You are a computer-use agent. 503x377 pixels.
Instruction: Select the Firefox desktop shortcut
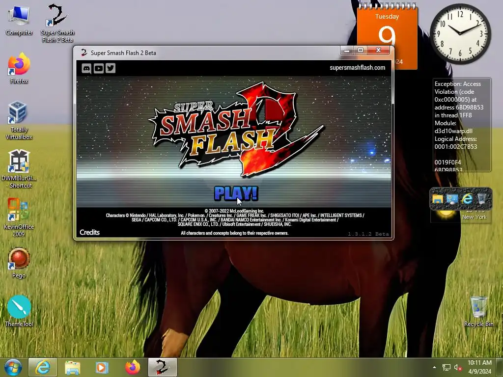19,69
